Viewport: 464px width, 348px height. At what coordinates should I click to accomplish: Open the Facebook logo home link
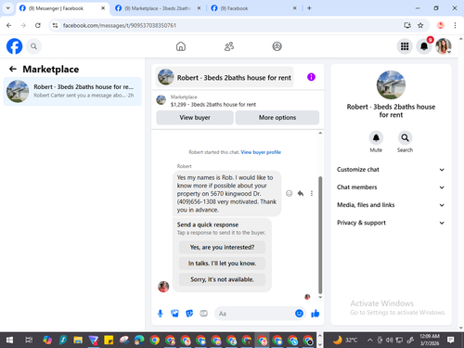pos(14,46)
